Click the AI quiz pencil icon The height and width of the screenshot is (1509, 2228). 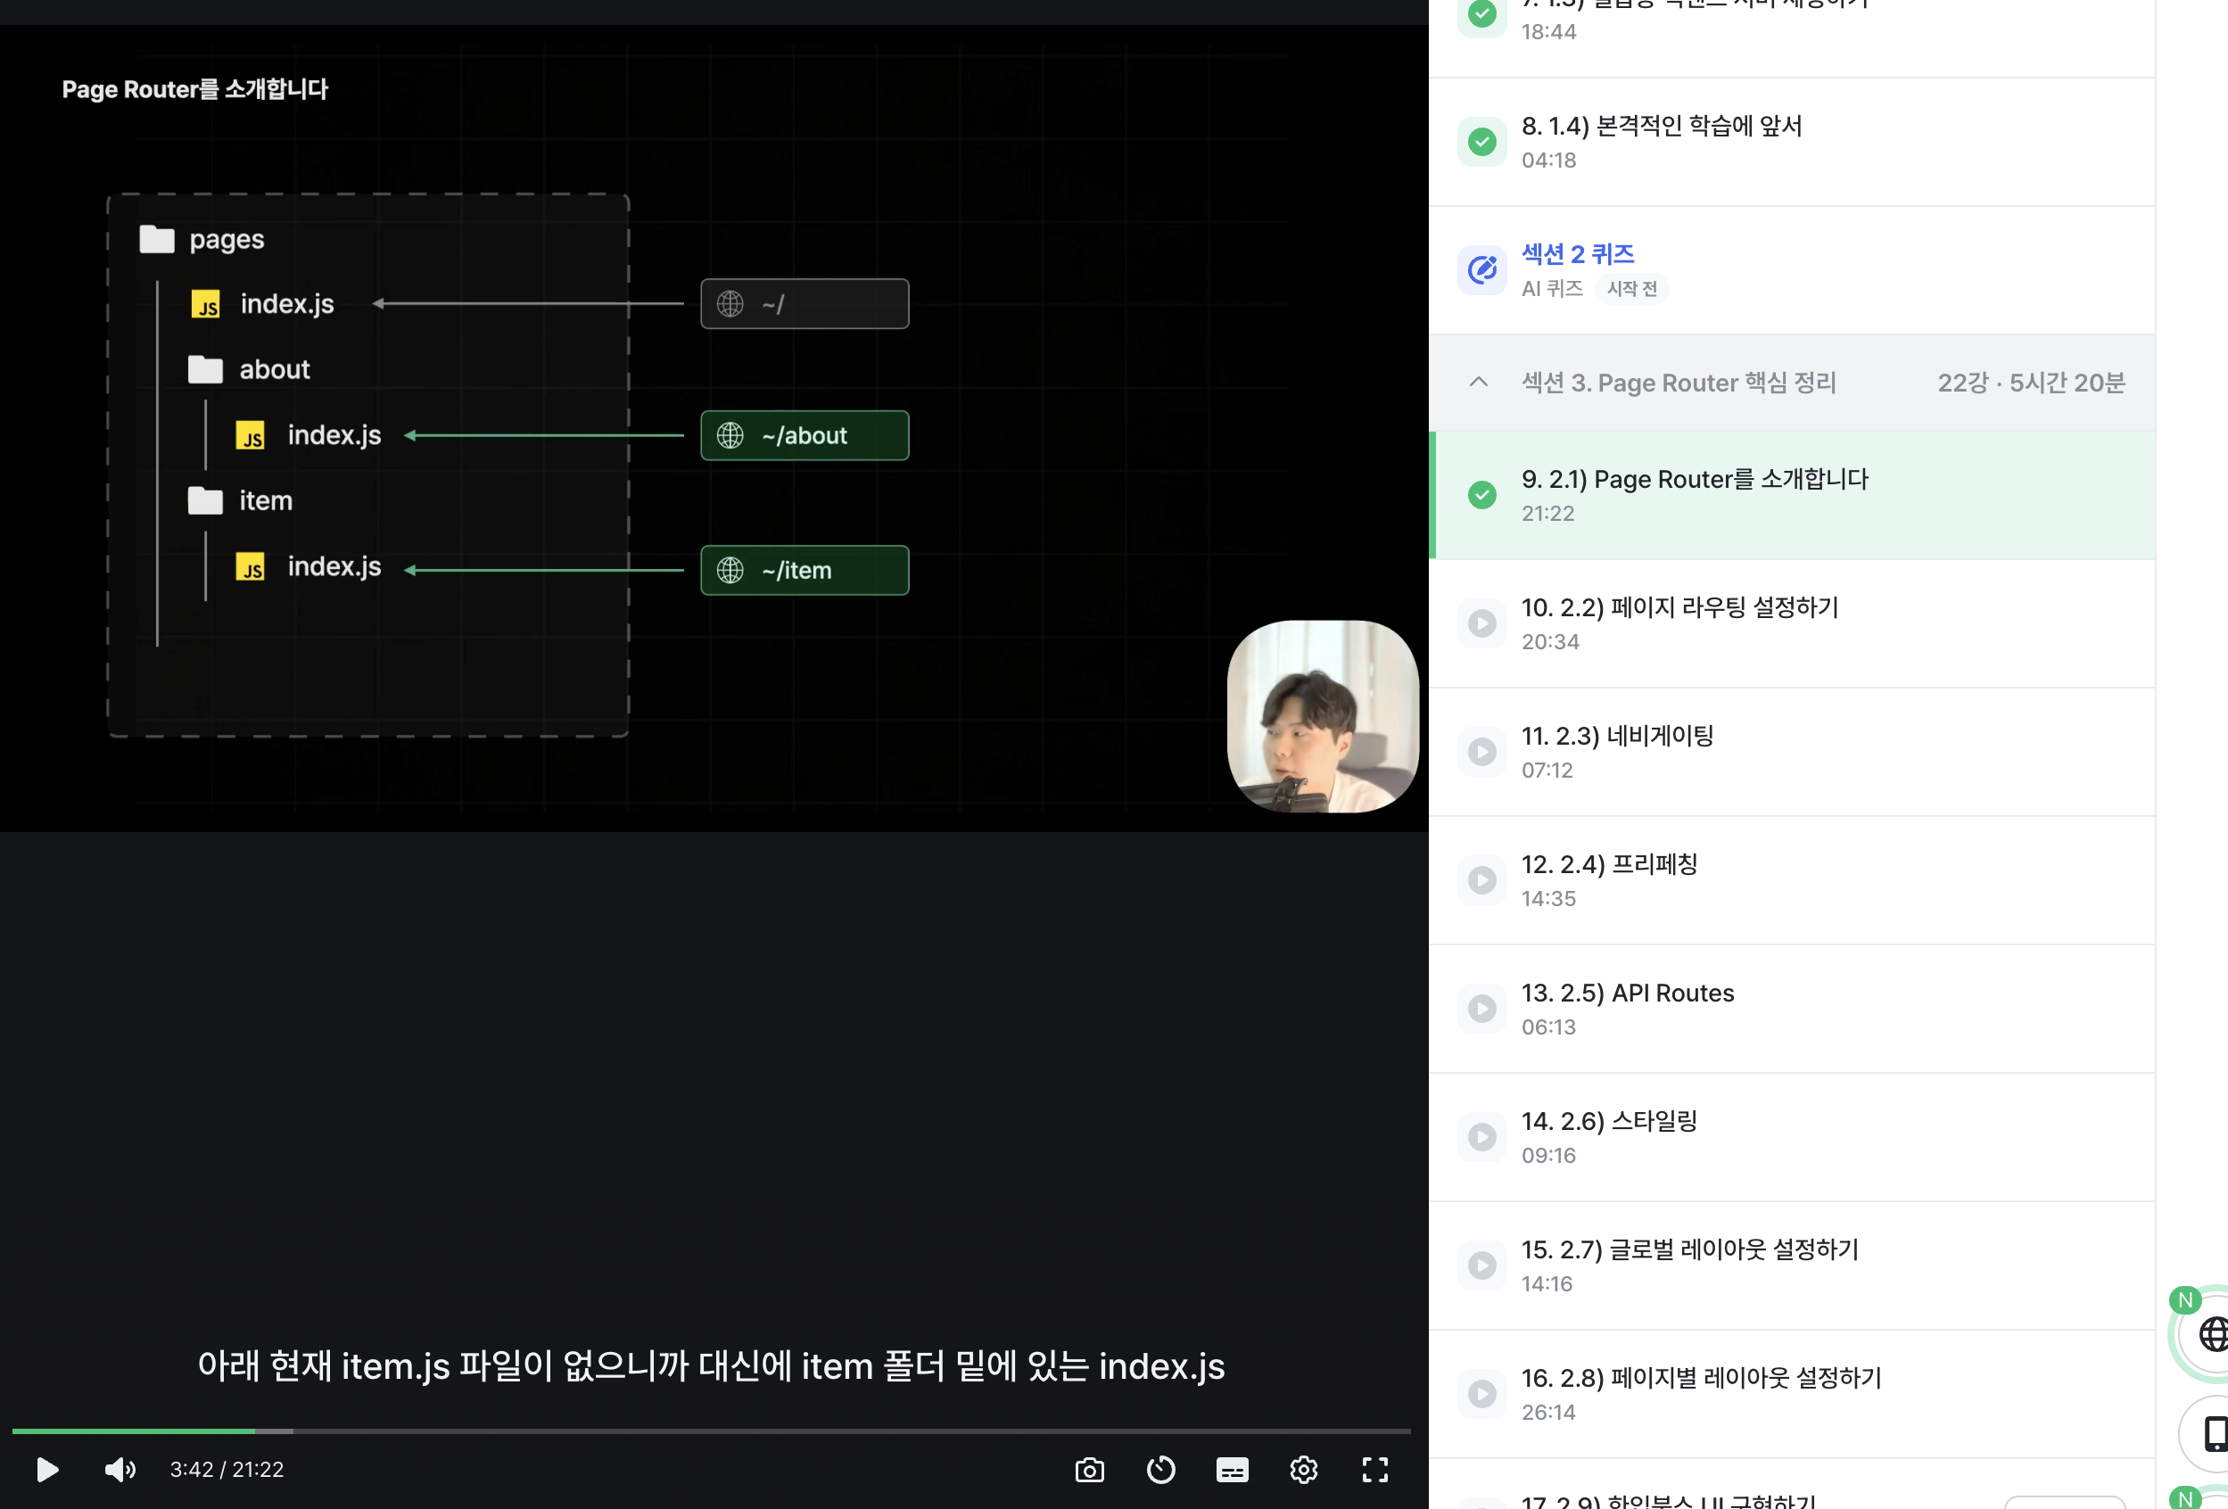pos(1482,269)
